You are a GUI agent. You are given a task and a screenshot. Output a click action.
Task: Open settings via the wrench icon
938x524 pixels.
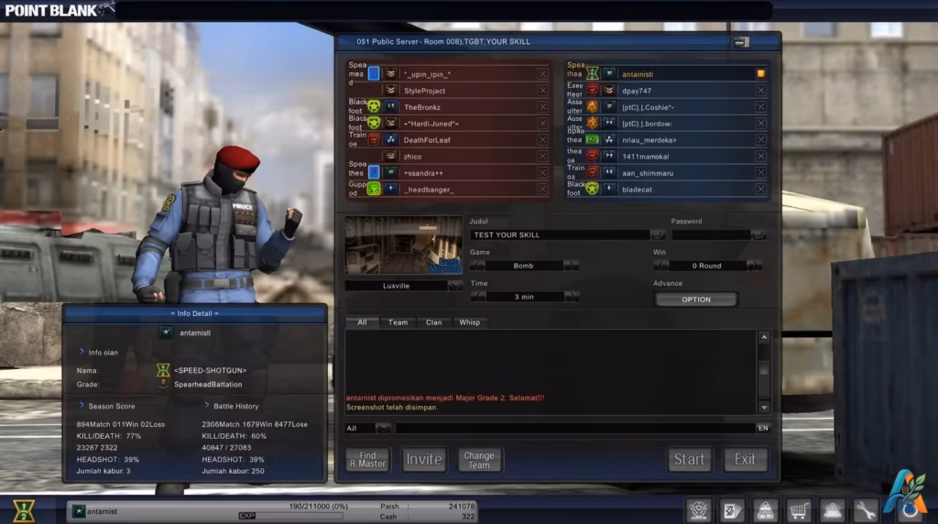[x=865, y=511]
